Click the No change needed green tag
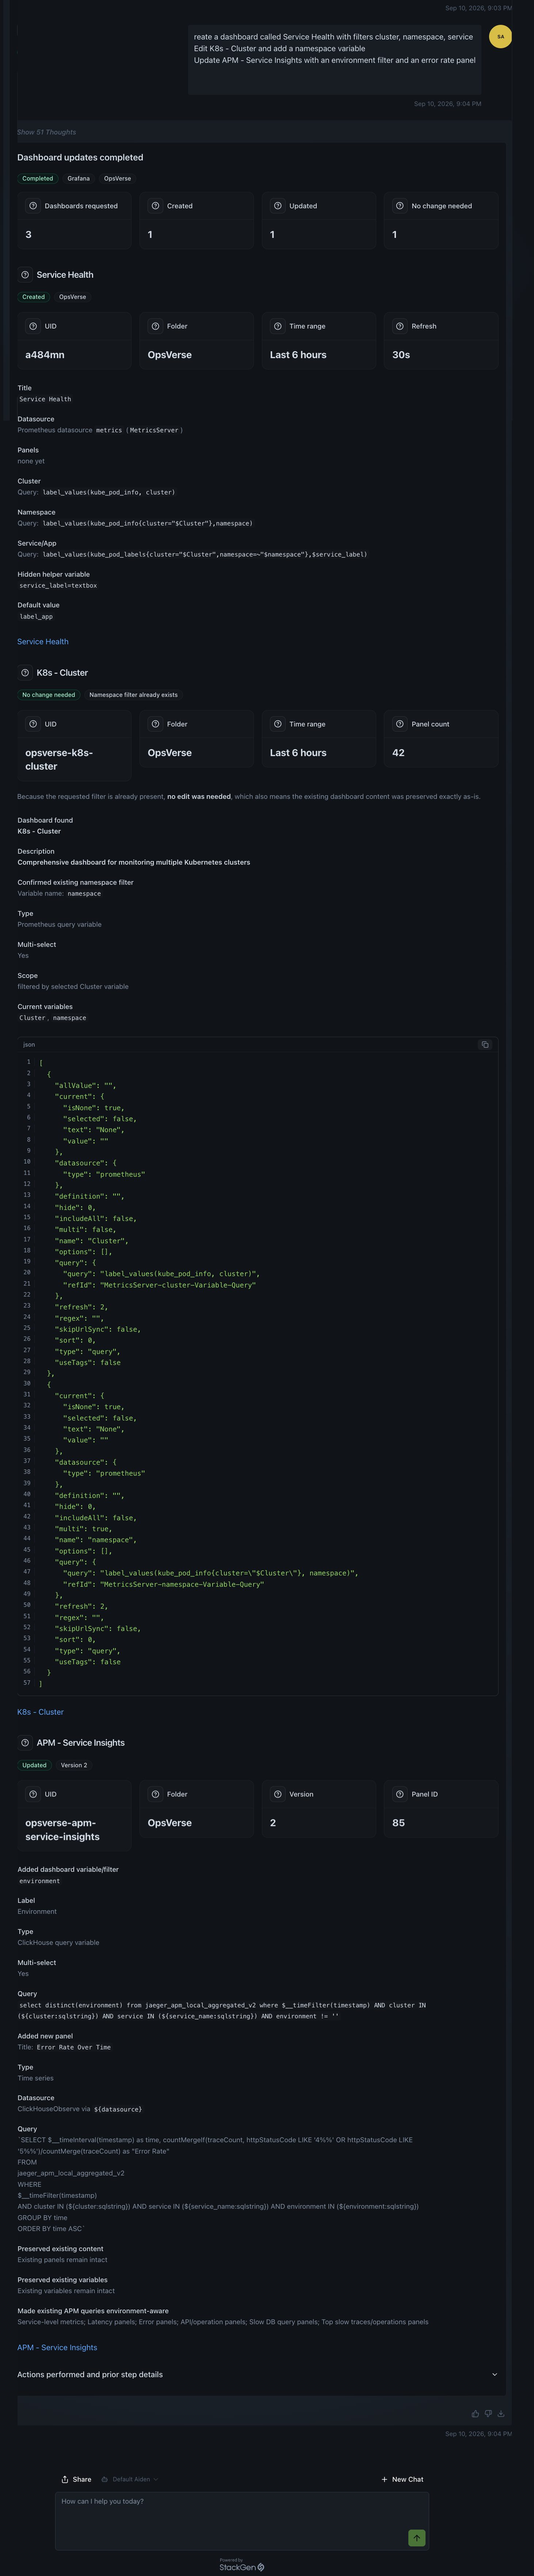The image size is (534, 2576). point(49,695)
